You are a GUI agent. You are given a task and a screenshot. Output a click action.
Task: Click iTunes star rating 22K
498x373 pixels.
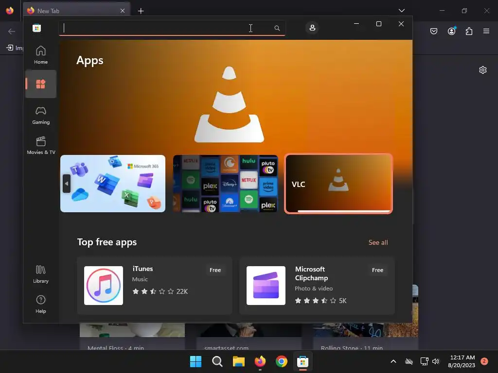click(x=160, y=291)
